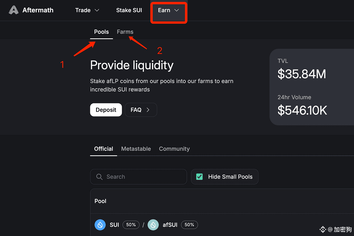Open the Community pools tab
Screen dimensions: 354x236
tap(174, 149)
